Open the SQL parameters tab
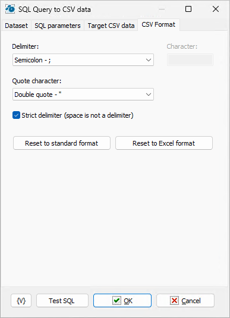This screenshot has height=318, width=230. (x=58, y=26)
